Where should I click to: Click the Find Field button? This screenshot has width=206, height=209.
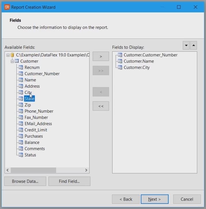69,181
